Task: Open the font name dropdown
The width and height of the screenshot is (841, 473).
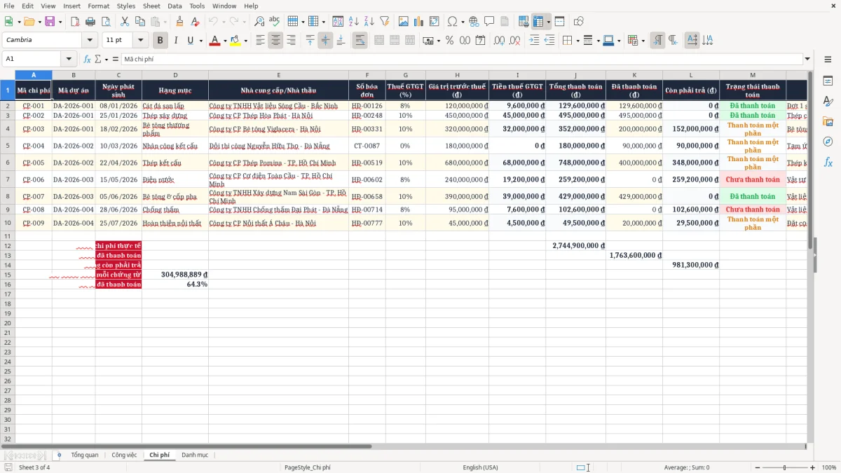Action: click(x=89, y=40)
